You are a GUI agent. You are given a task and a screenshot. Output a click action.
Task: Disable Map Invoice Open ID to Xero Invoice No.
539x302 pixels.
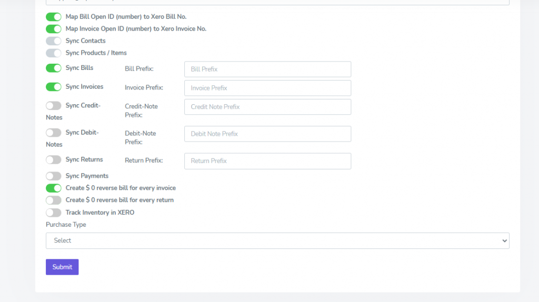coord(54,29)
